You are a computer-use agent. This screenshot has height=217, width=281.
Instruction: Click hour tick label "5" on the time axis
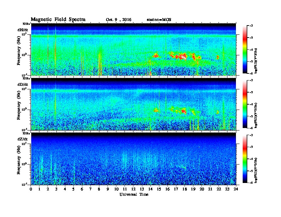click(73, 189)
